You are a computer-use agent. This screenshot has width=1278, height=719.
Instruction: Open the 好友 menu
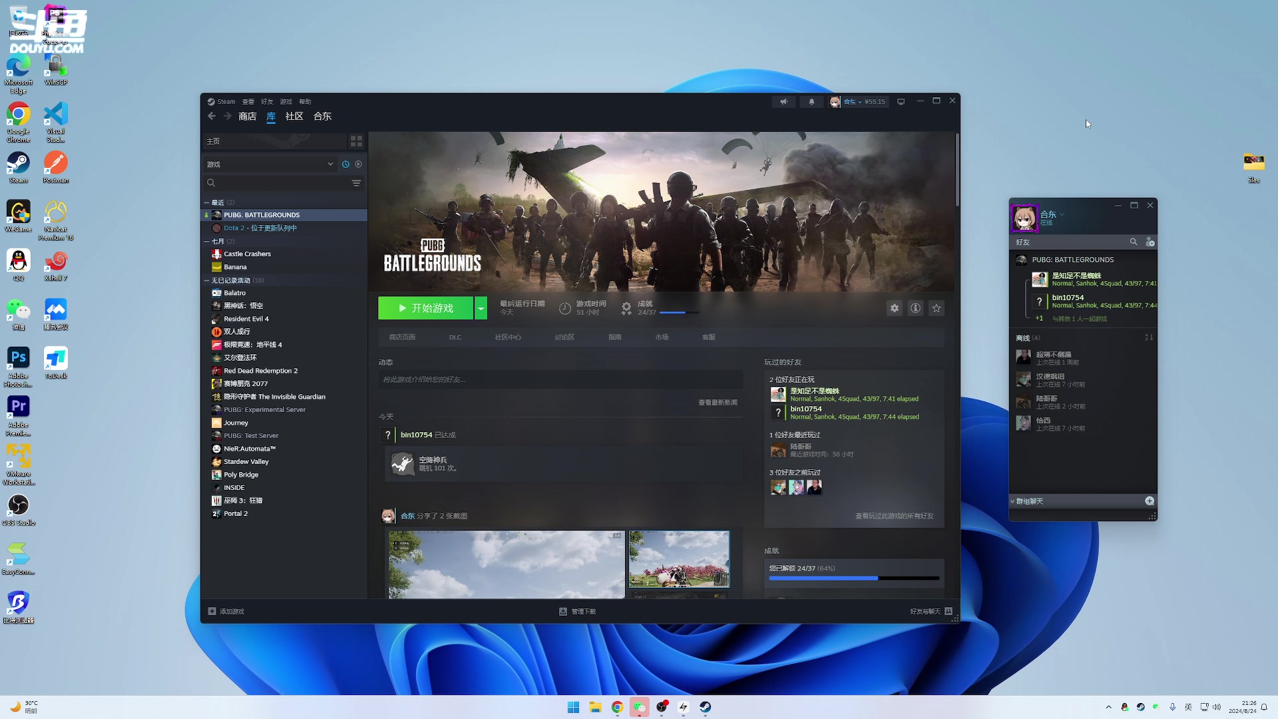(x=267, y=102)
